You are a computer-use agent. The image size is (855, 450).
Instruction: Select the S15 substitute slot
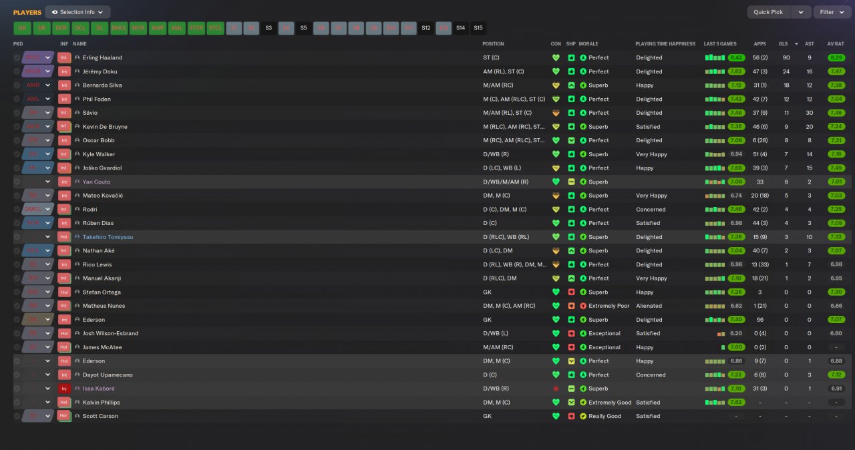(478, 28)
